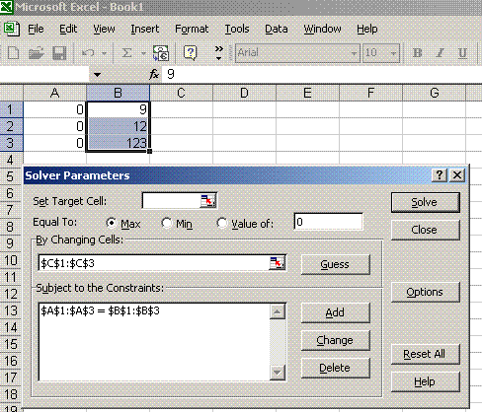482x412 pixels.
Task: Click the Solve button
Action: coord(425,202)
